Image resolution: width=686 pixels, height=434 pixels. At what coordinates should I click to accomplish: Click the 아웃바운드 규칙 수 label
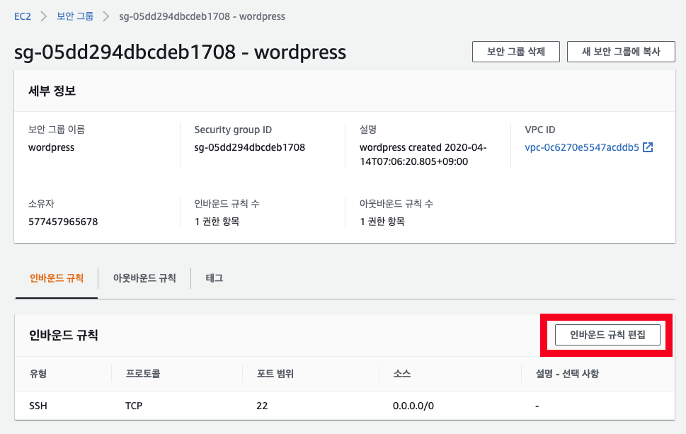(x=396, y=204)
